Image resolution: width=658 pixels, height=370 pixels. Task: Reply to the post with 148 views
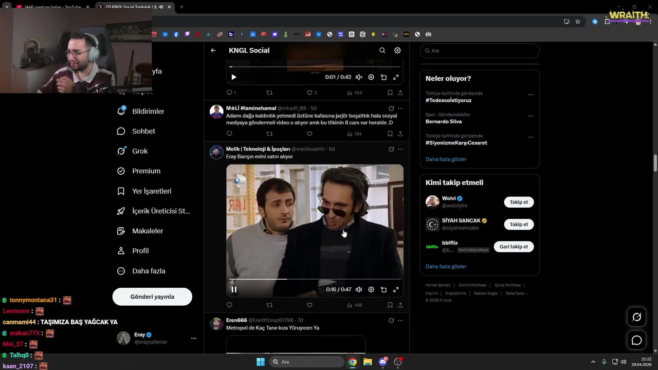(229, 305)
